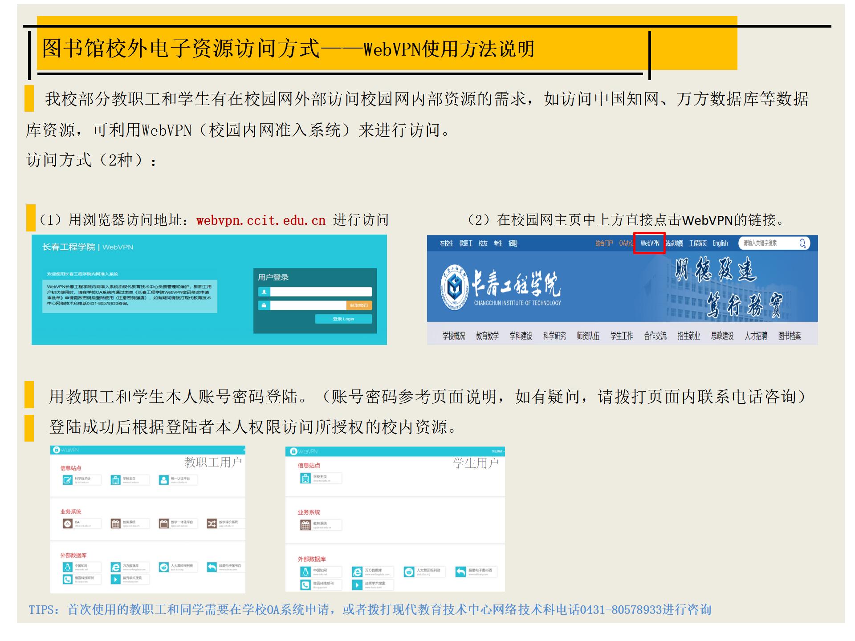The width and height of the screenshot is (855, 641).
Task: Click WebVPN link highlighted in red box
Action: tap(650, 243)
